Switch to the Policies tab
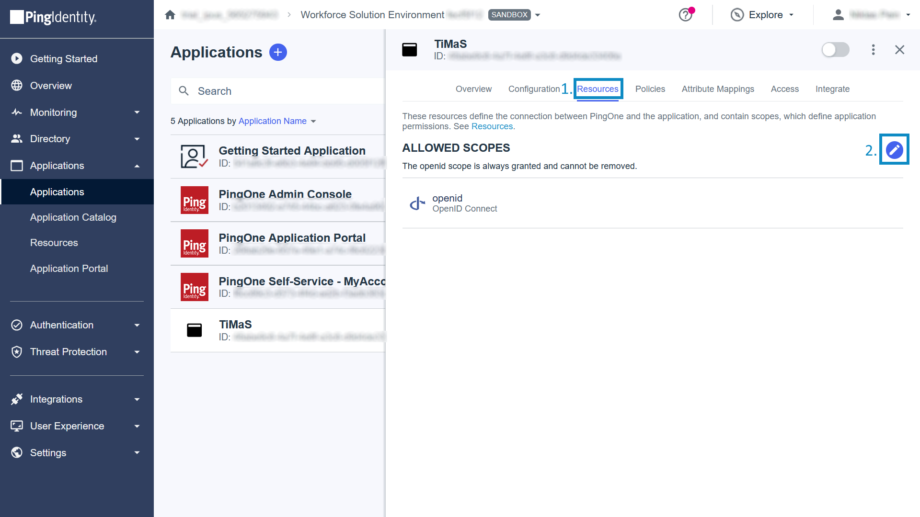Image resolution: width=920 pixels, height=517 pixels. [x=650, y=89]
